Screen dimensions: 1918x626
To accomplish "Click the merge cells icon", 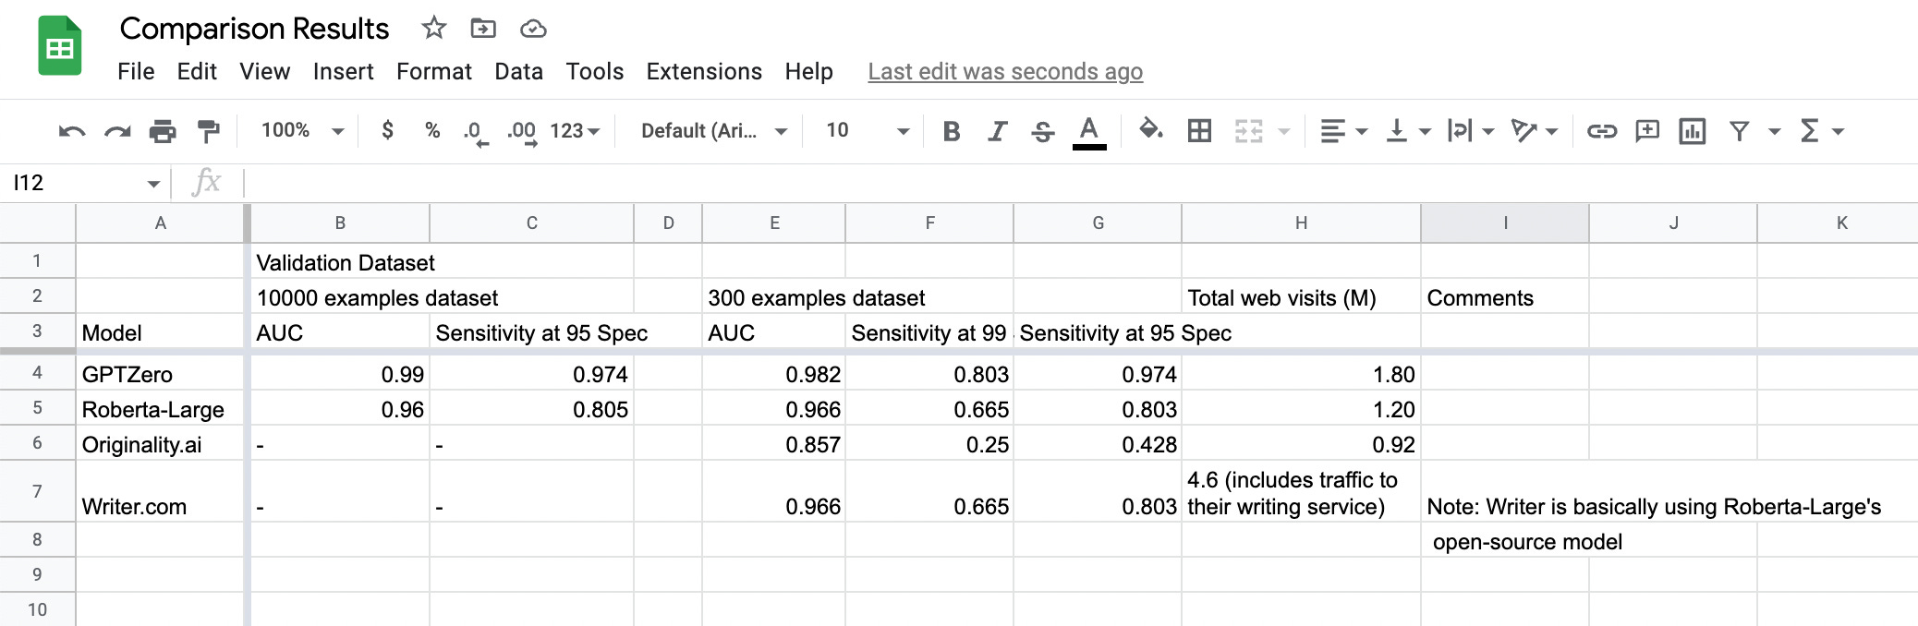I will pyautogui.click(x=1249, y=131).
